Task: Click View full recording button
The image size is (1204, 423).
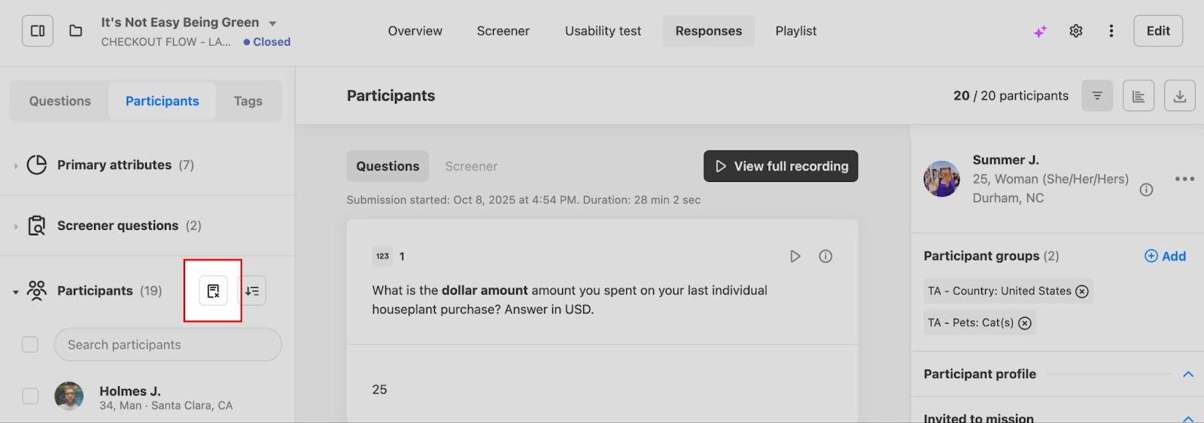Action: (780, 166)
